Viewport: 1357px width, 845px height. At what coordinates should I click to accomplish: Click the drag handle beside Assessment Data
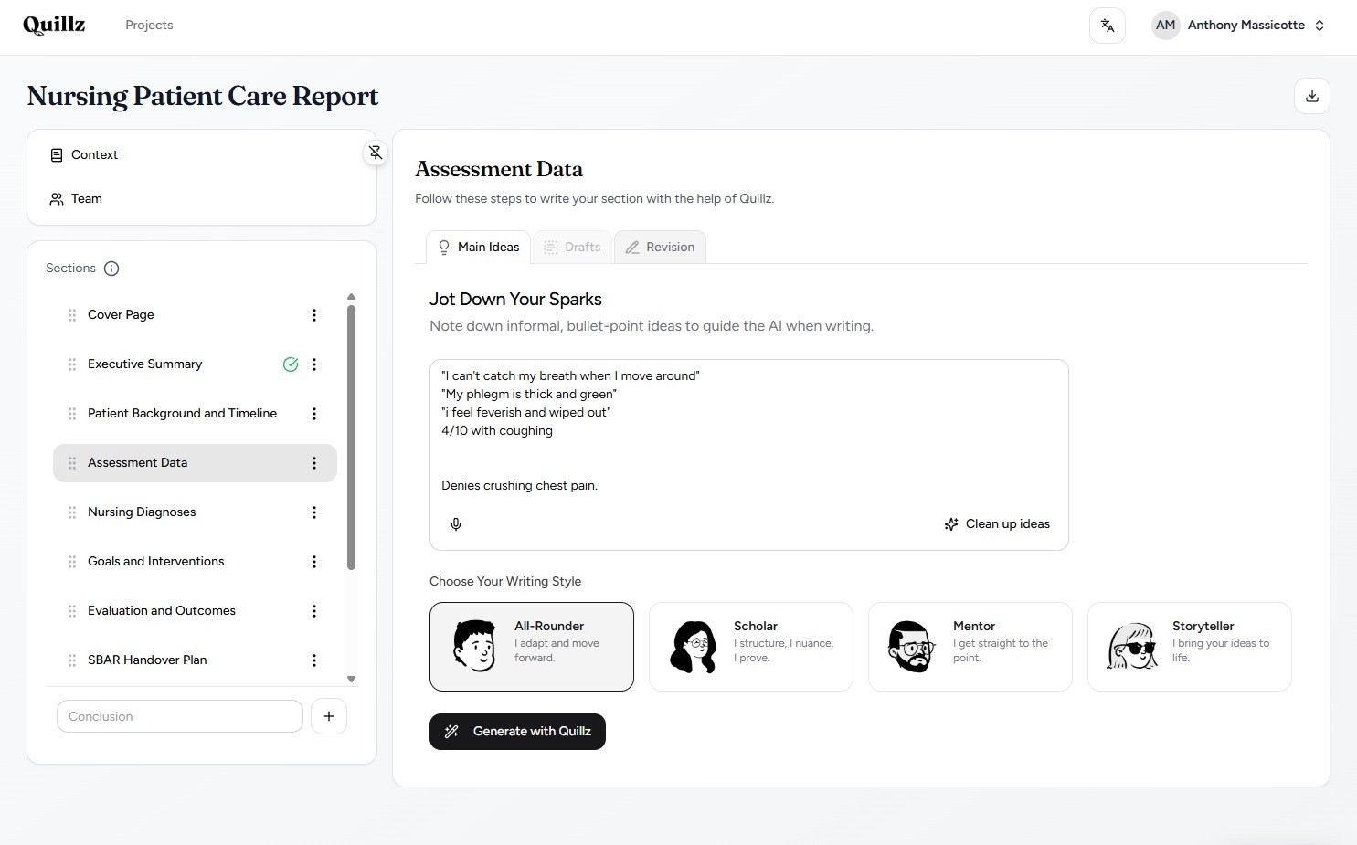(71, 463)
